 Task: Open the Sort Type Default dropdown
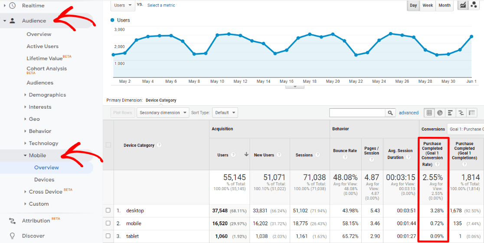(x=225, y=113)
